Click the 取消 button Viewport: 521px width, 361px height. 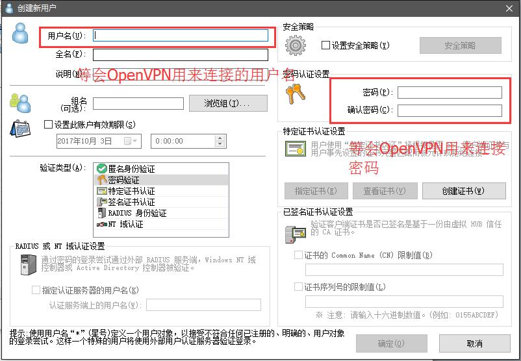pyautogui.click(x=474, y=343)
